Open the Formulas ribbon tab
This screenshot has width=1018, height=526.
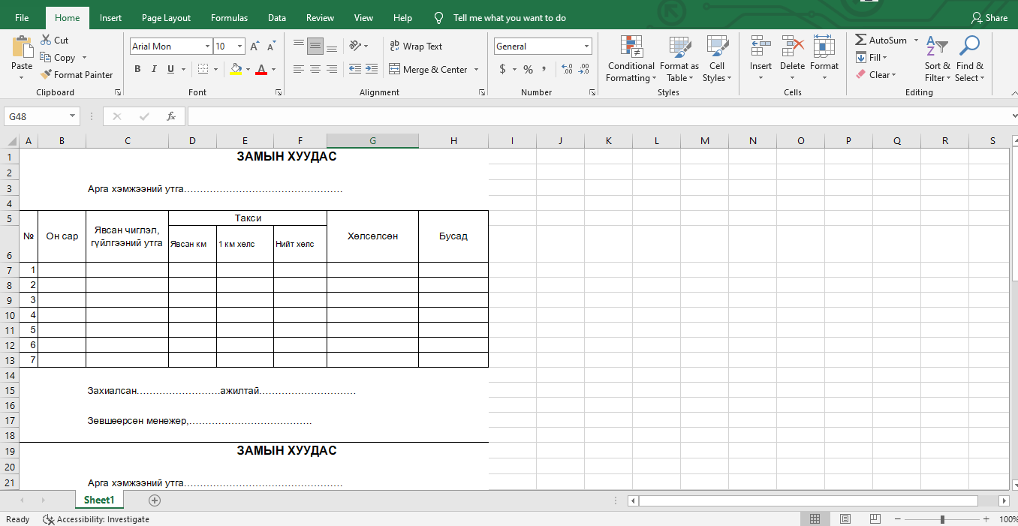pos(229,17)
